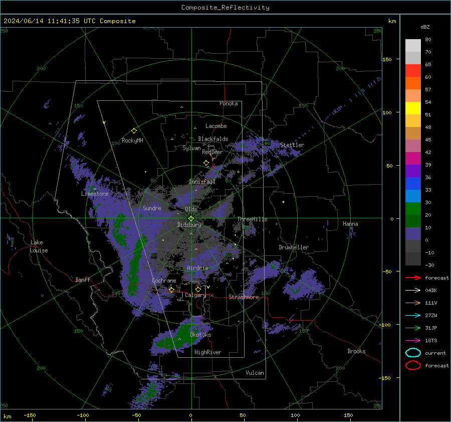451x422 pixels.
Task: Click the cyan current ellipse icon
Action: click(413, 353)
